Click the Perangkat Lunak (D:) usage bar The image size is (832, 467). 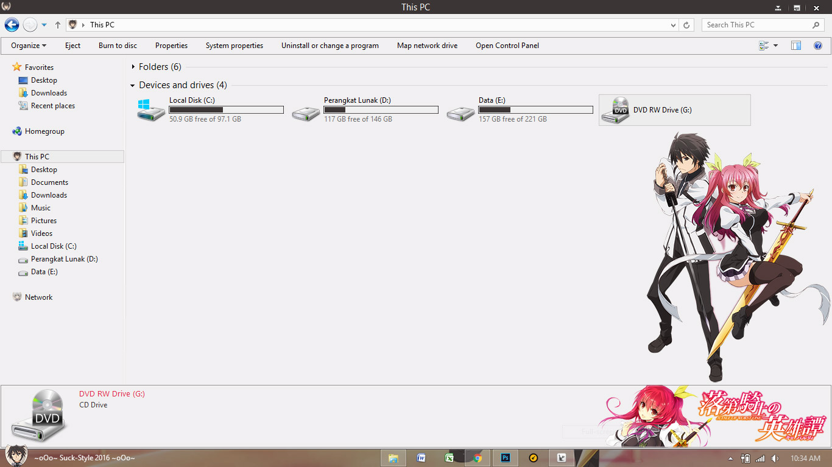[381, 110]
